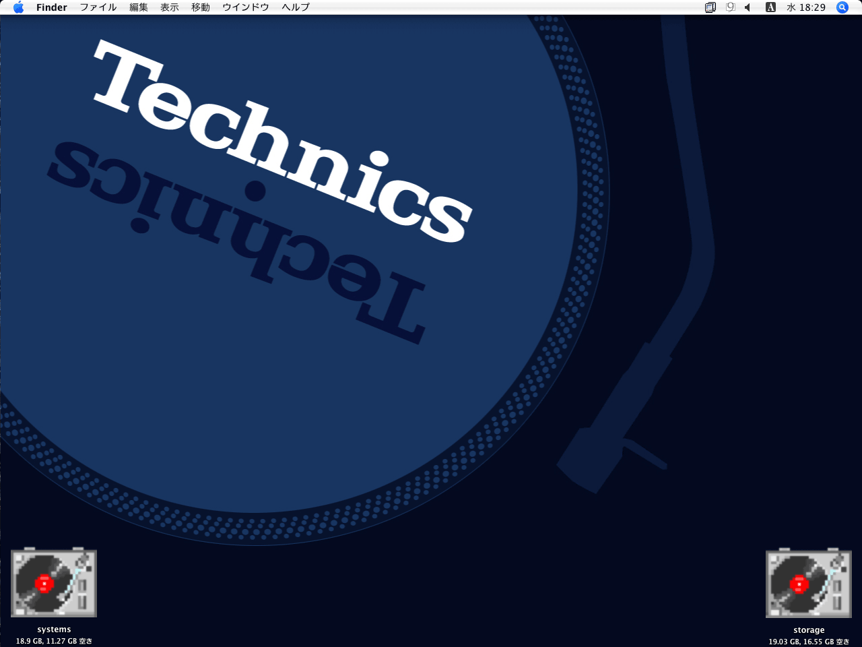Select the storage turntable drive icon
The height and width of the screenshot is (647, 862).
click(809, 583)
